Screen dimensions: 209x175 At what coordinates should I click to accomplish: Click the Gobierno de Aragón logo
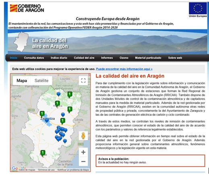(x=27, y=8)
